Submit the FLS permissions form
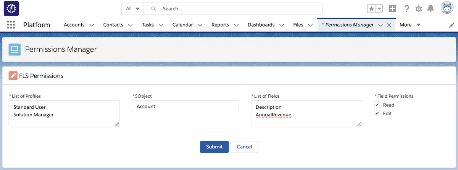The height and width of the screenshot is (170, 458). click(x=214, y=147)
